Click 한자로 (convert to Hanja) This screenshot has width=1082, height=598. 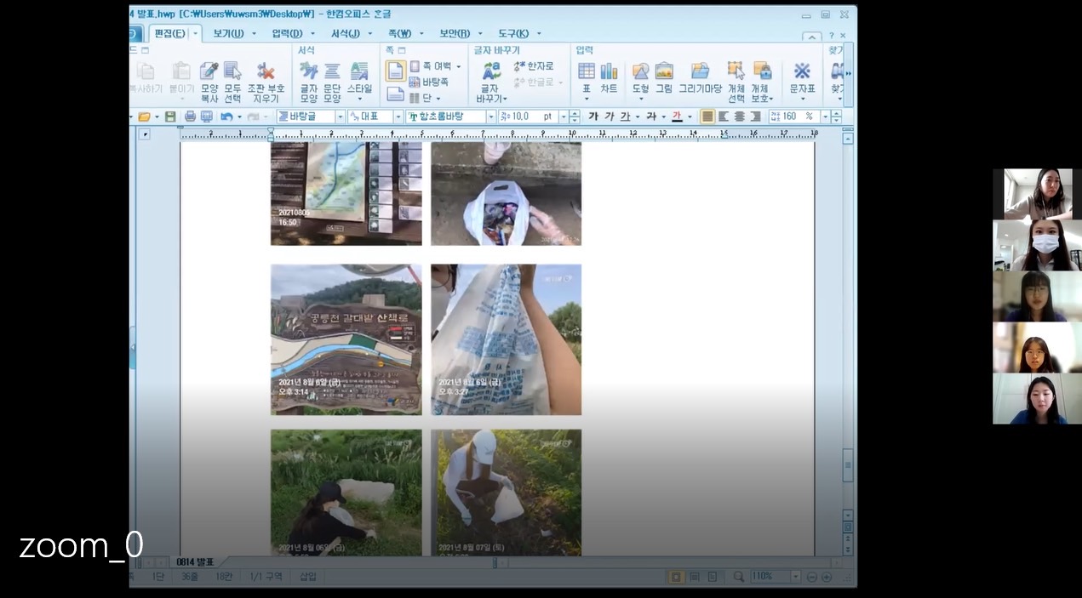[x=534, y=65]
